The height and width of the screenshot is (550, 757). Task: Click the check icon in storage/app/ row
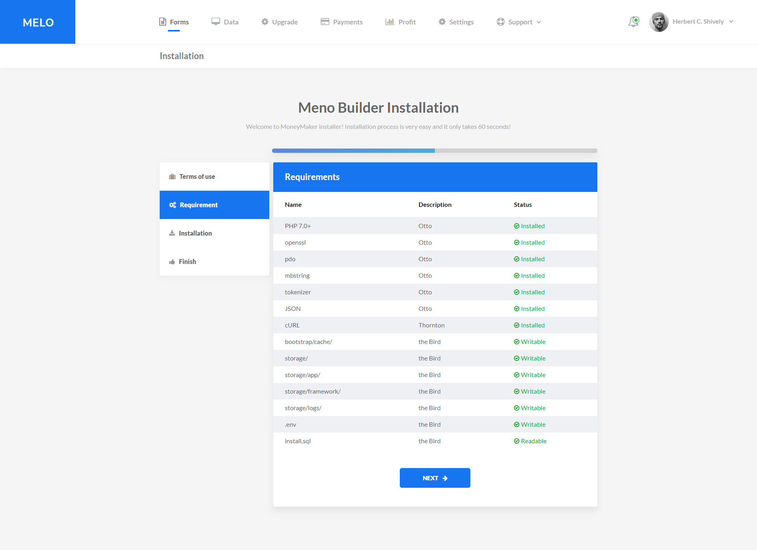pos(516,375)
